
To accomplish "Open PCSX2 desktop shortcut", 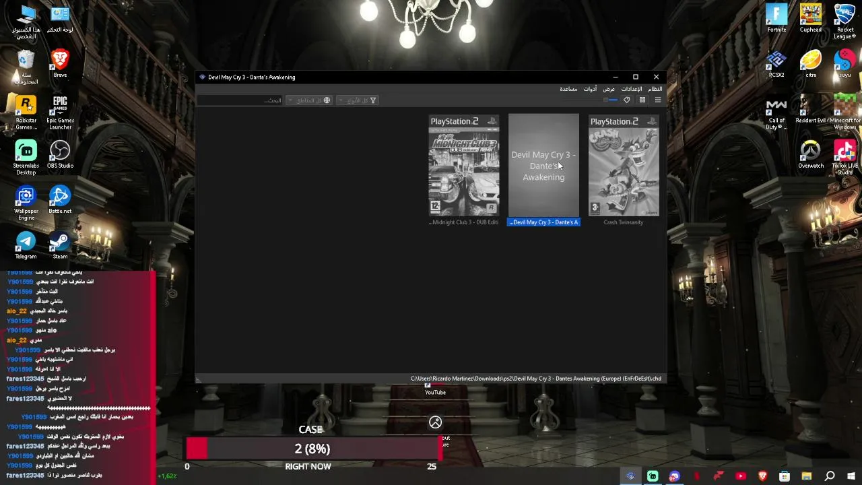I will 776,63.
